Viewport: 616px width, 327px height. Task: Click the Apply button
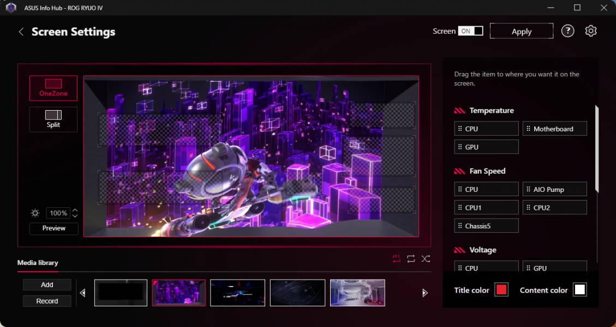521,31
